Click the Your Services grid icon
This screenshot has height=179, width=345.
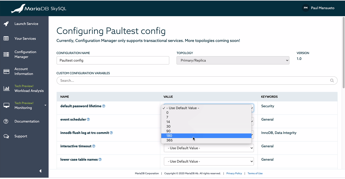pyautogui.click(x=6, y=38)
